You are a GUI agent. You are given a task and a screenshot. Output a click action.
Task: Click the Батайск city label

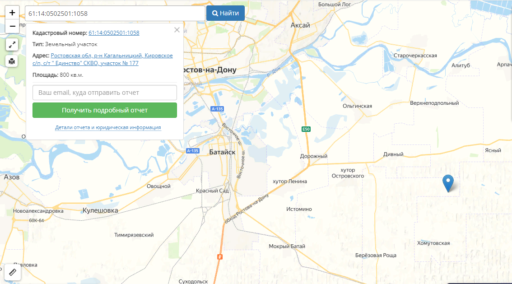(x=222, y=152)
